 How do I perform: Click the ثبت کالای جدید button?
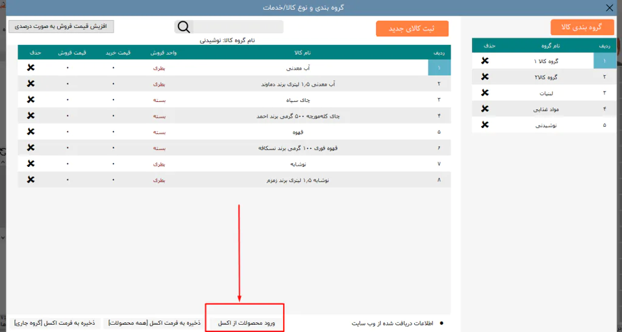[412, 29]
